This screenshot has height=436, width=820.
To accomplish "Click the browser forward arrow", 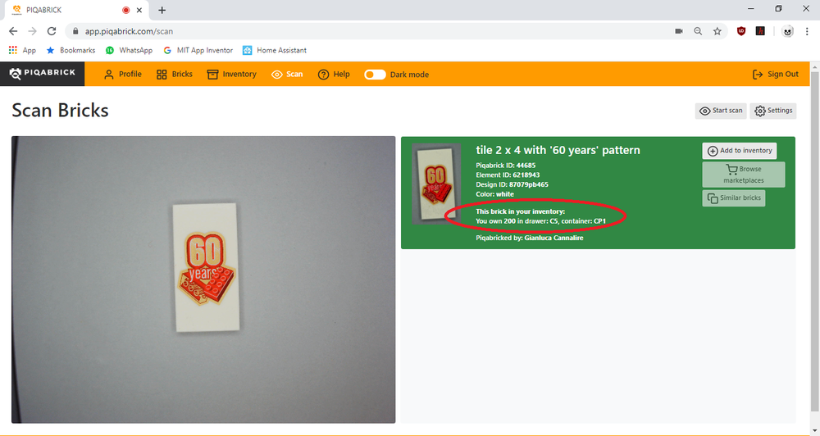I will [33, 31].
